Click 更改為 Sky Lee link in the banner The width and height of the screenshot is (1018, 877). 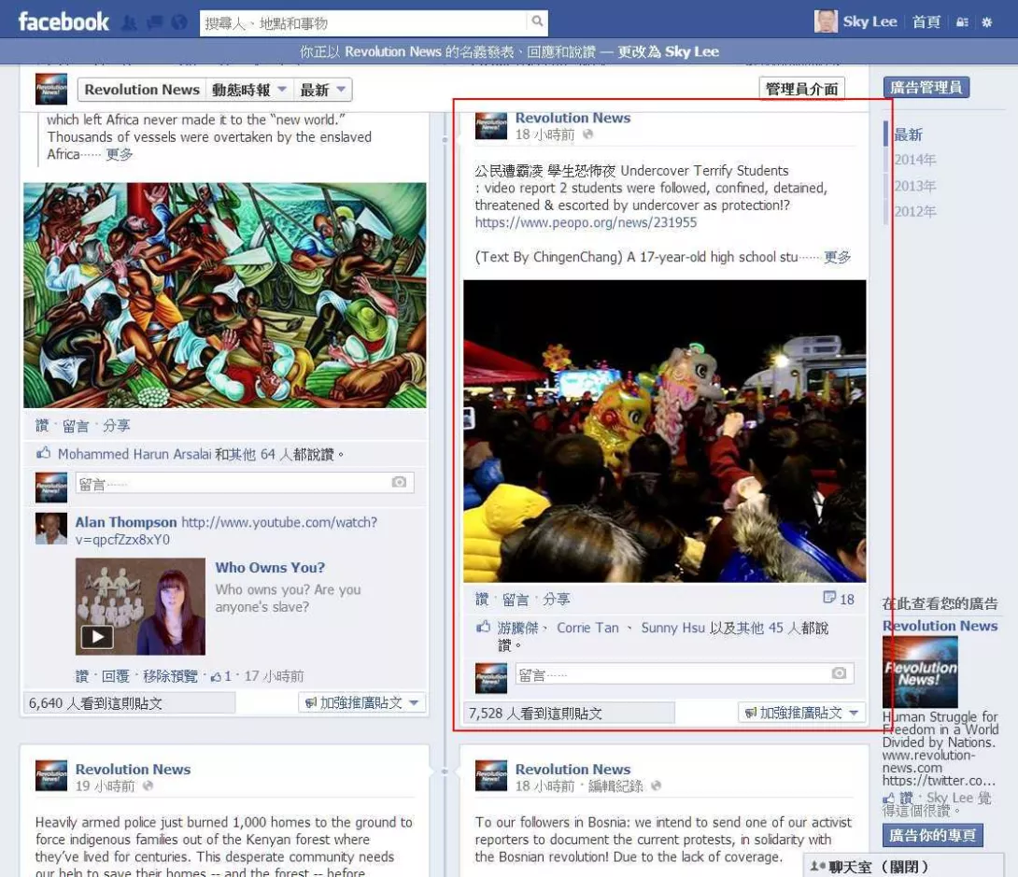tap(668, 51)
